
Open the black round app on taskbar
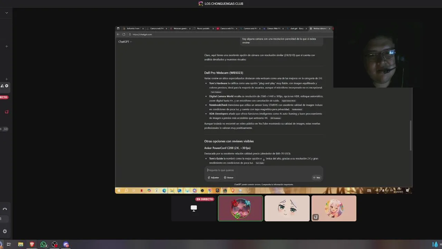point(55,245)
